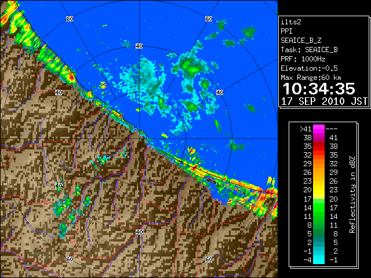This screenshot has height=278, width=371.
Task: Pick the cyan -4 to -1 dBZ swatch
Action: pos(319,259)
